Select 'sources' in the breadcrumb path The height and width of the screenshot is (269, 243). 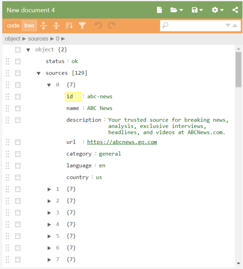(38, 39)
